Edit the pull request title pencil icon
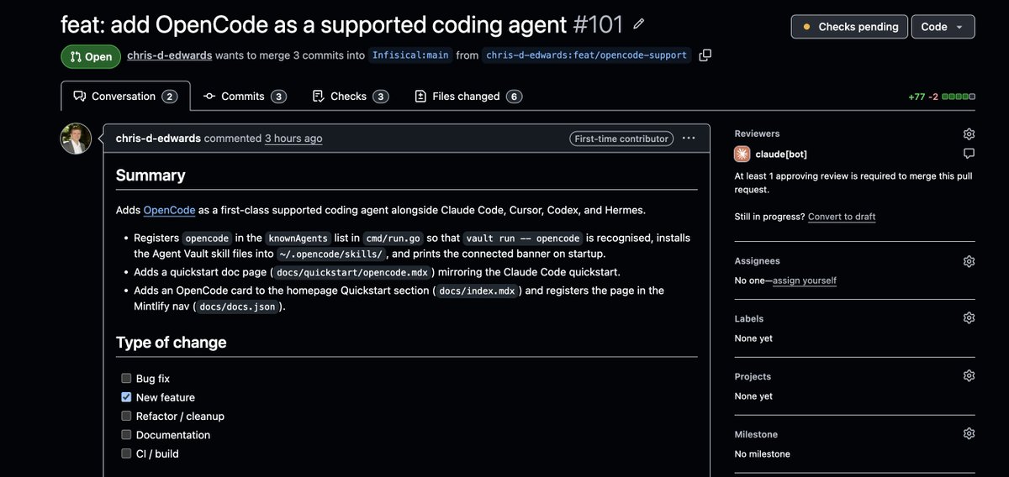Image resolution: width=1009 pixels, height=477 pixels. (639, 24)
